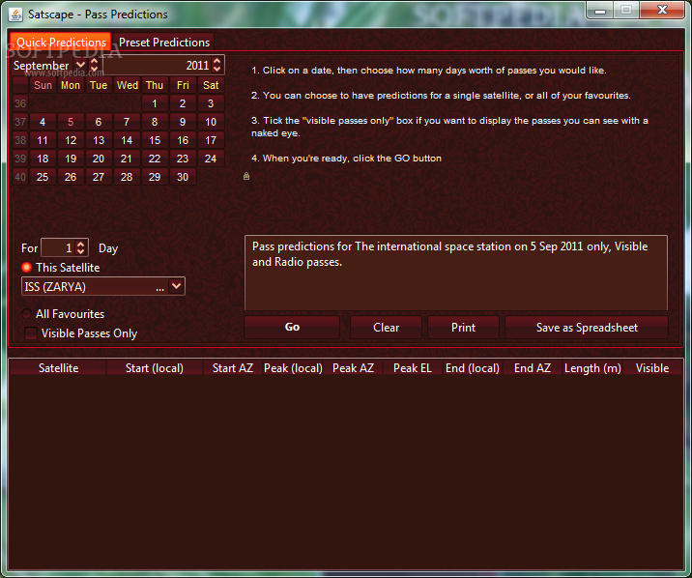Click the days count input field
Screen dimensions: 692x578
click(x=58, y=248)
